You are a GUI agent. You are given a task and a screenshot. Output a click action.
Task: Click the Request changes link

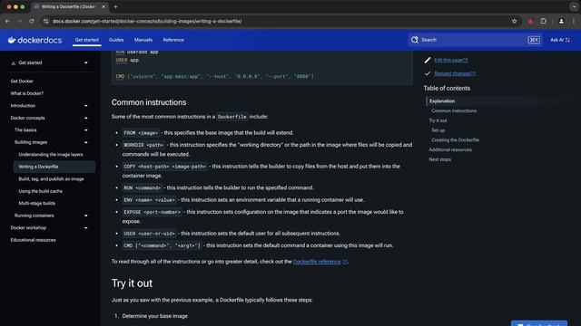455,73
